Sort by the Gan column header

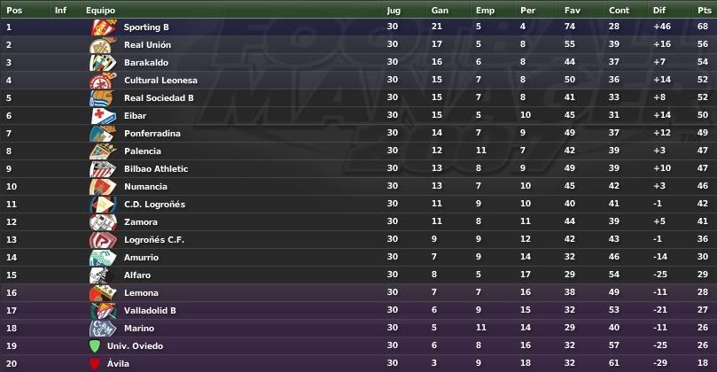tap(440, 10)
